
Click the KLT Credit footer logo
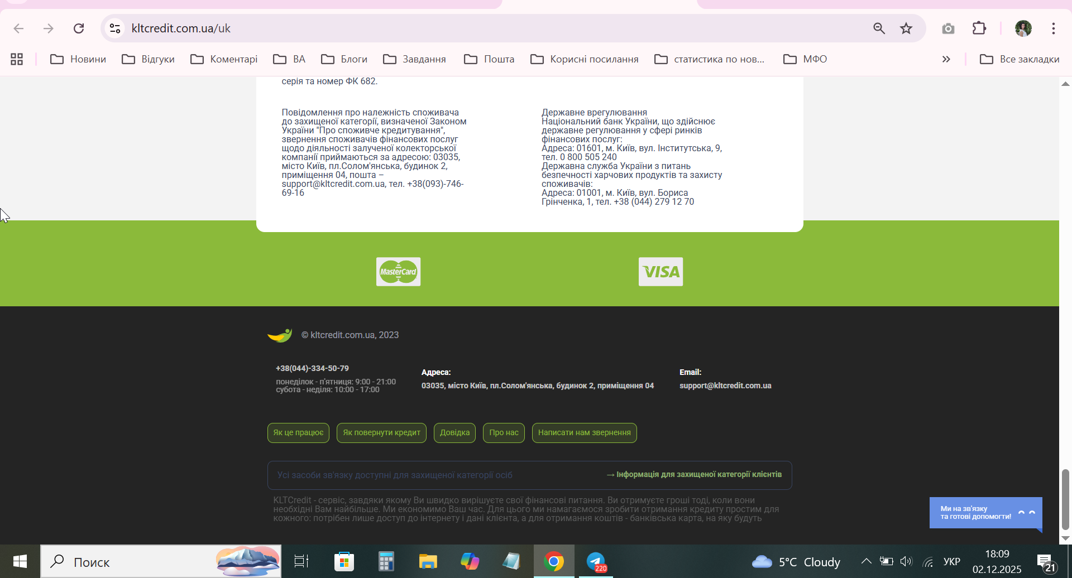point(280,335)
